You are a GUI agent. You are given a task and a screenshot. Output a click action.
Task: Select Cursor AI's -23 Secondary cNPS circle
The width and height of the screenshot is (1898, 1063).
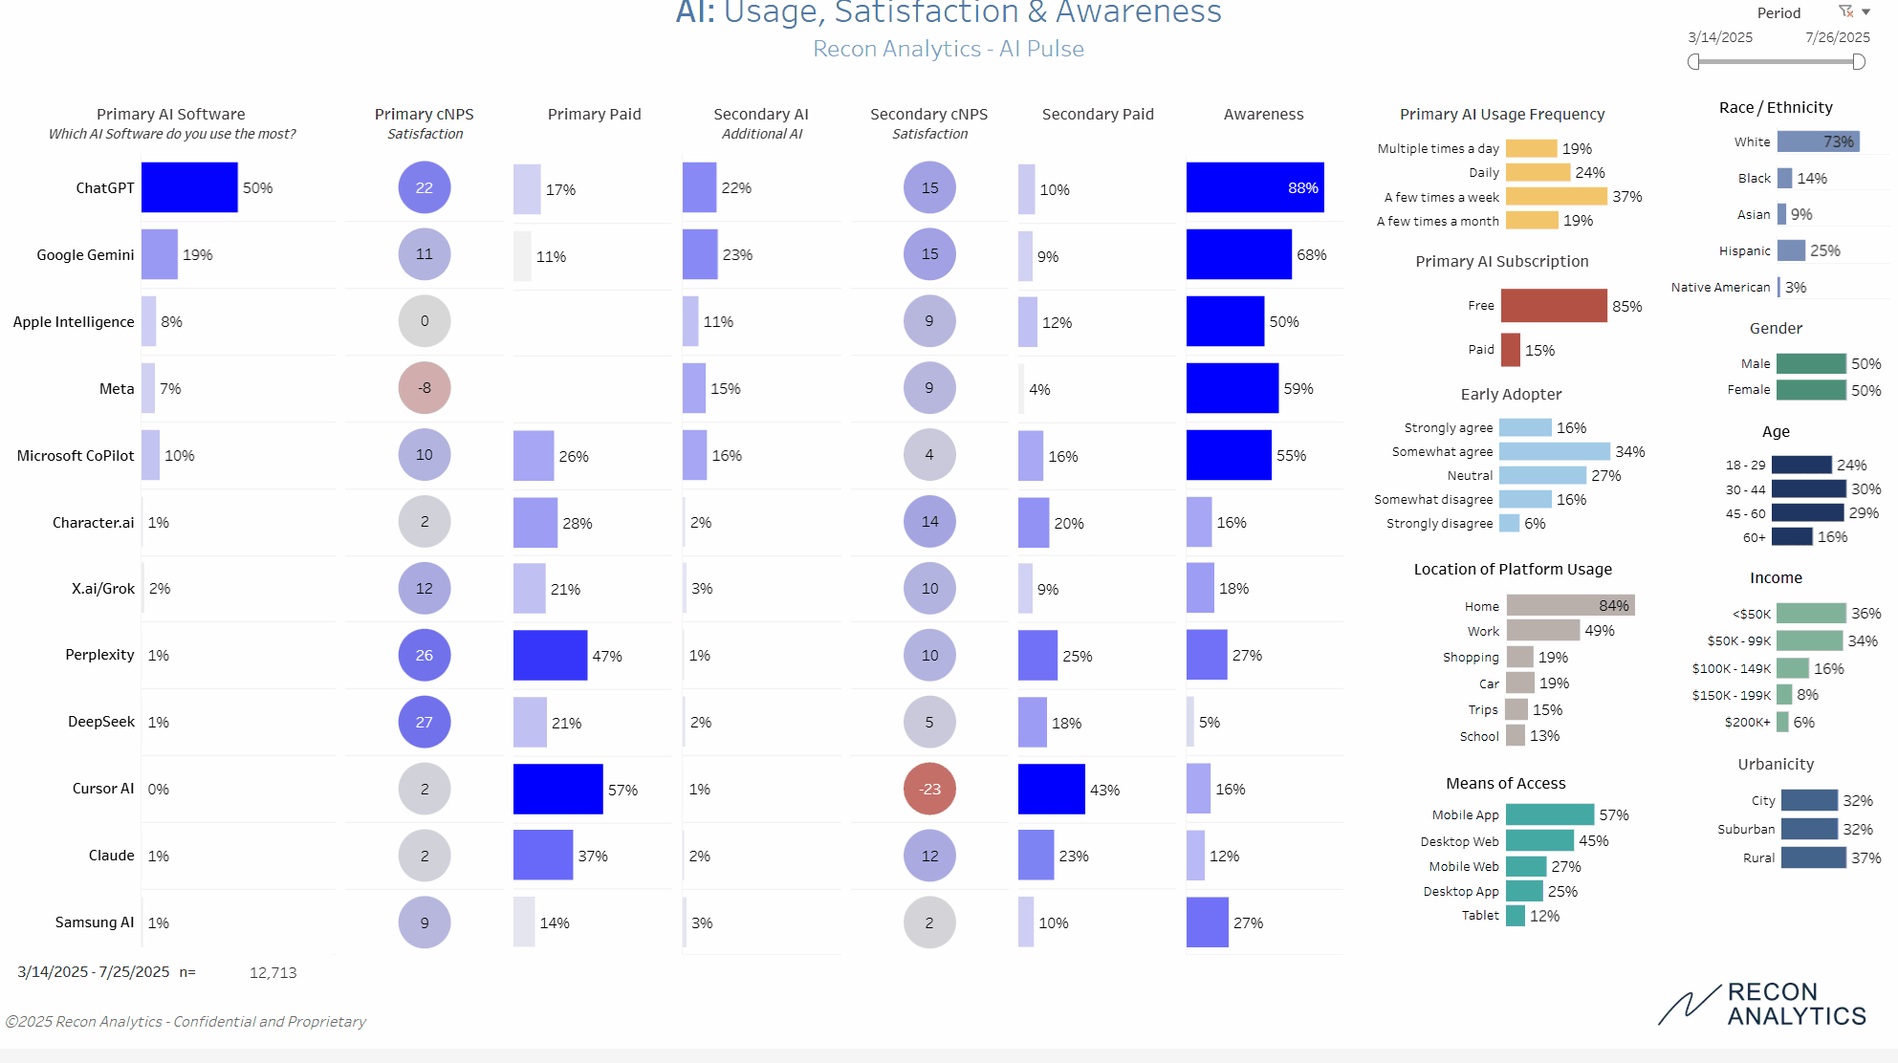[x=928, y=789]
